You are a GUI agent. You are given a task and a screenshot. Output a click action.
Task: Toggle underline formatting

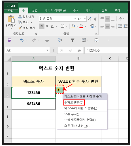coord(52,26)
